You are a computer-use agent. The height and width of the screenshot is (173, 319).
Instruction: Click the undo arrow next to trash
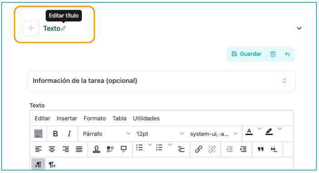(x=288, y=54)
